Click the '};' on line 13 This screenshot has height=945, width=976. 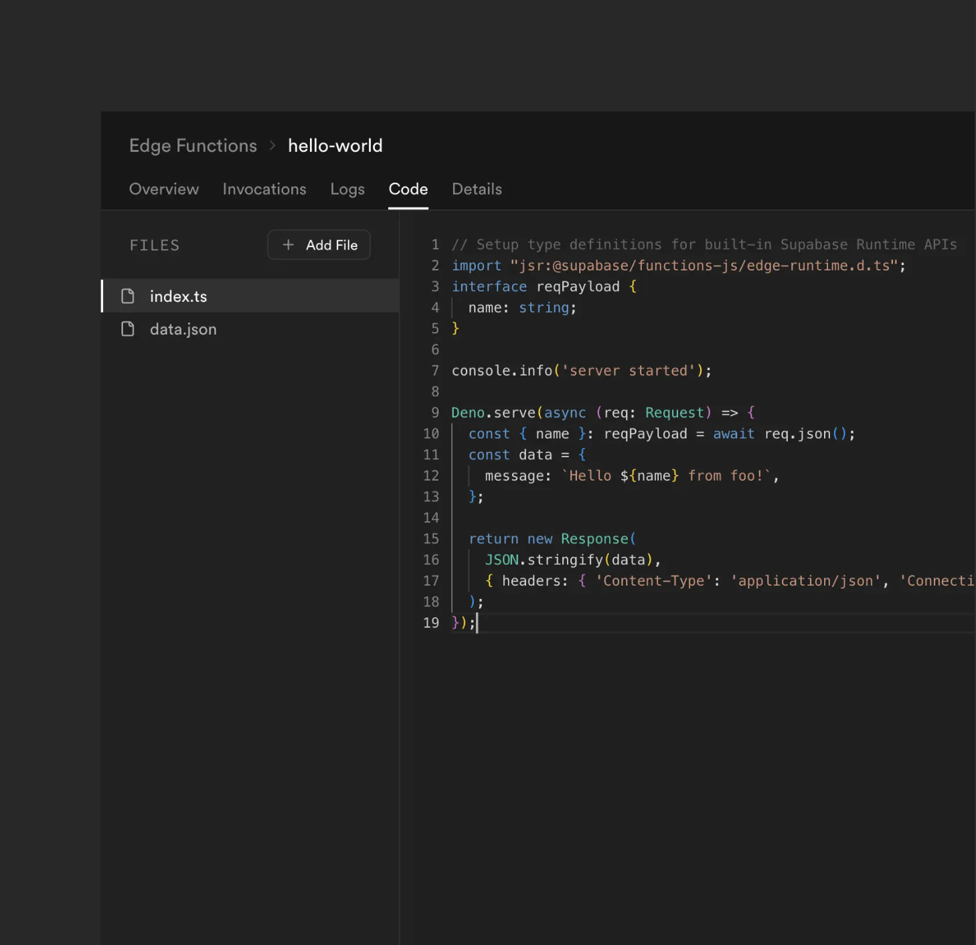476,497
